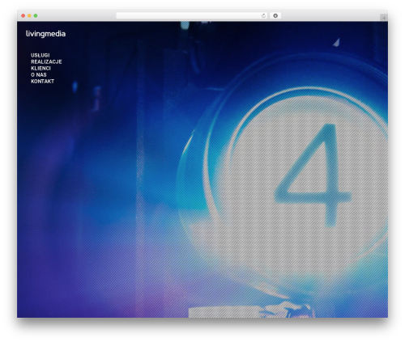Click the small pale triangle near the top right
Viewport: 405px width, 342px height.
click(x=336, y=43)
